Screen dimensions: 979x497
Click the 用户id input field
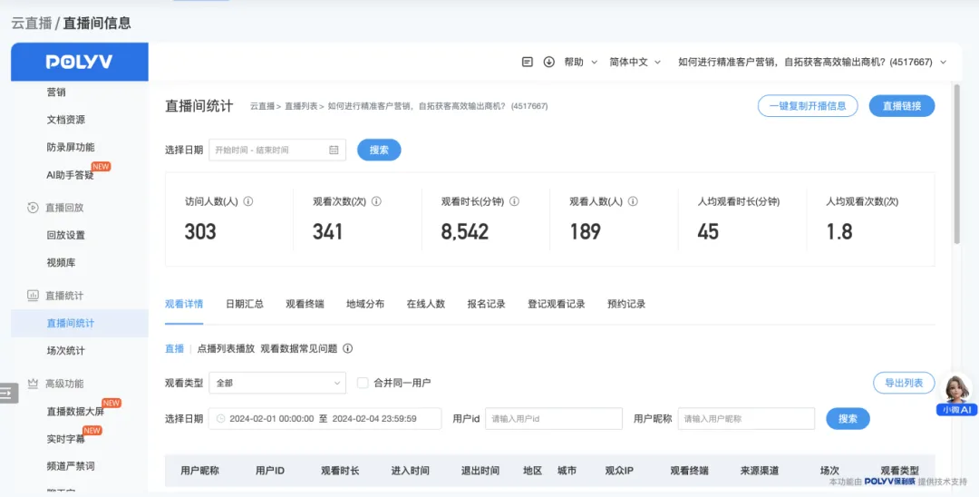coord(554,419)
